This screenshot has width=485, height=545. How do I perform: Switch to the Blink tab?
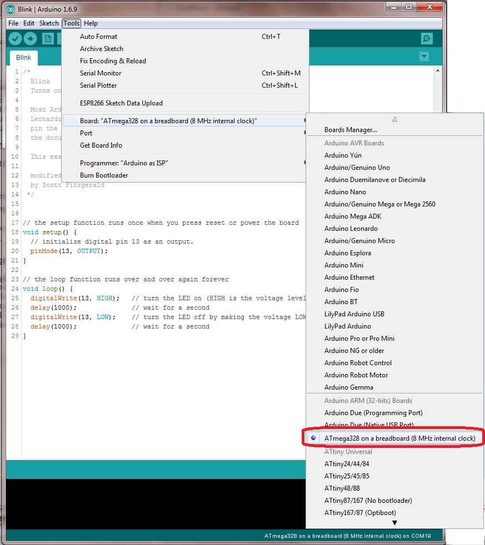(24, 58)
